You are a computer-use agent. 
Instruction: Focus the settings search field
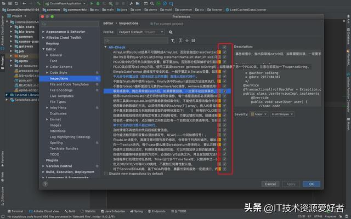point(70,24)
